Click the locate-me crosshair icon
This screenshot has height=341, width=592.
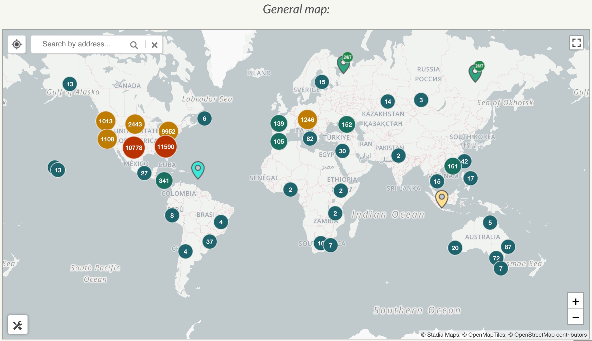click(x=17, y=44)
